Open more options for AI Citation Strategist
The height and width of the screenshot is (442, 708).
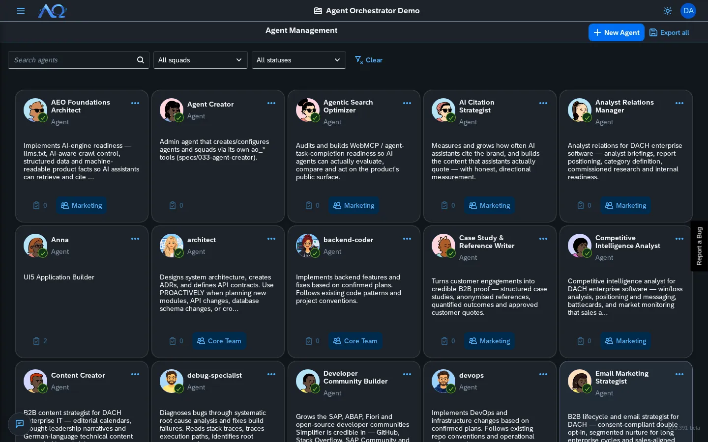click(543, 103)
